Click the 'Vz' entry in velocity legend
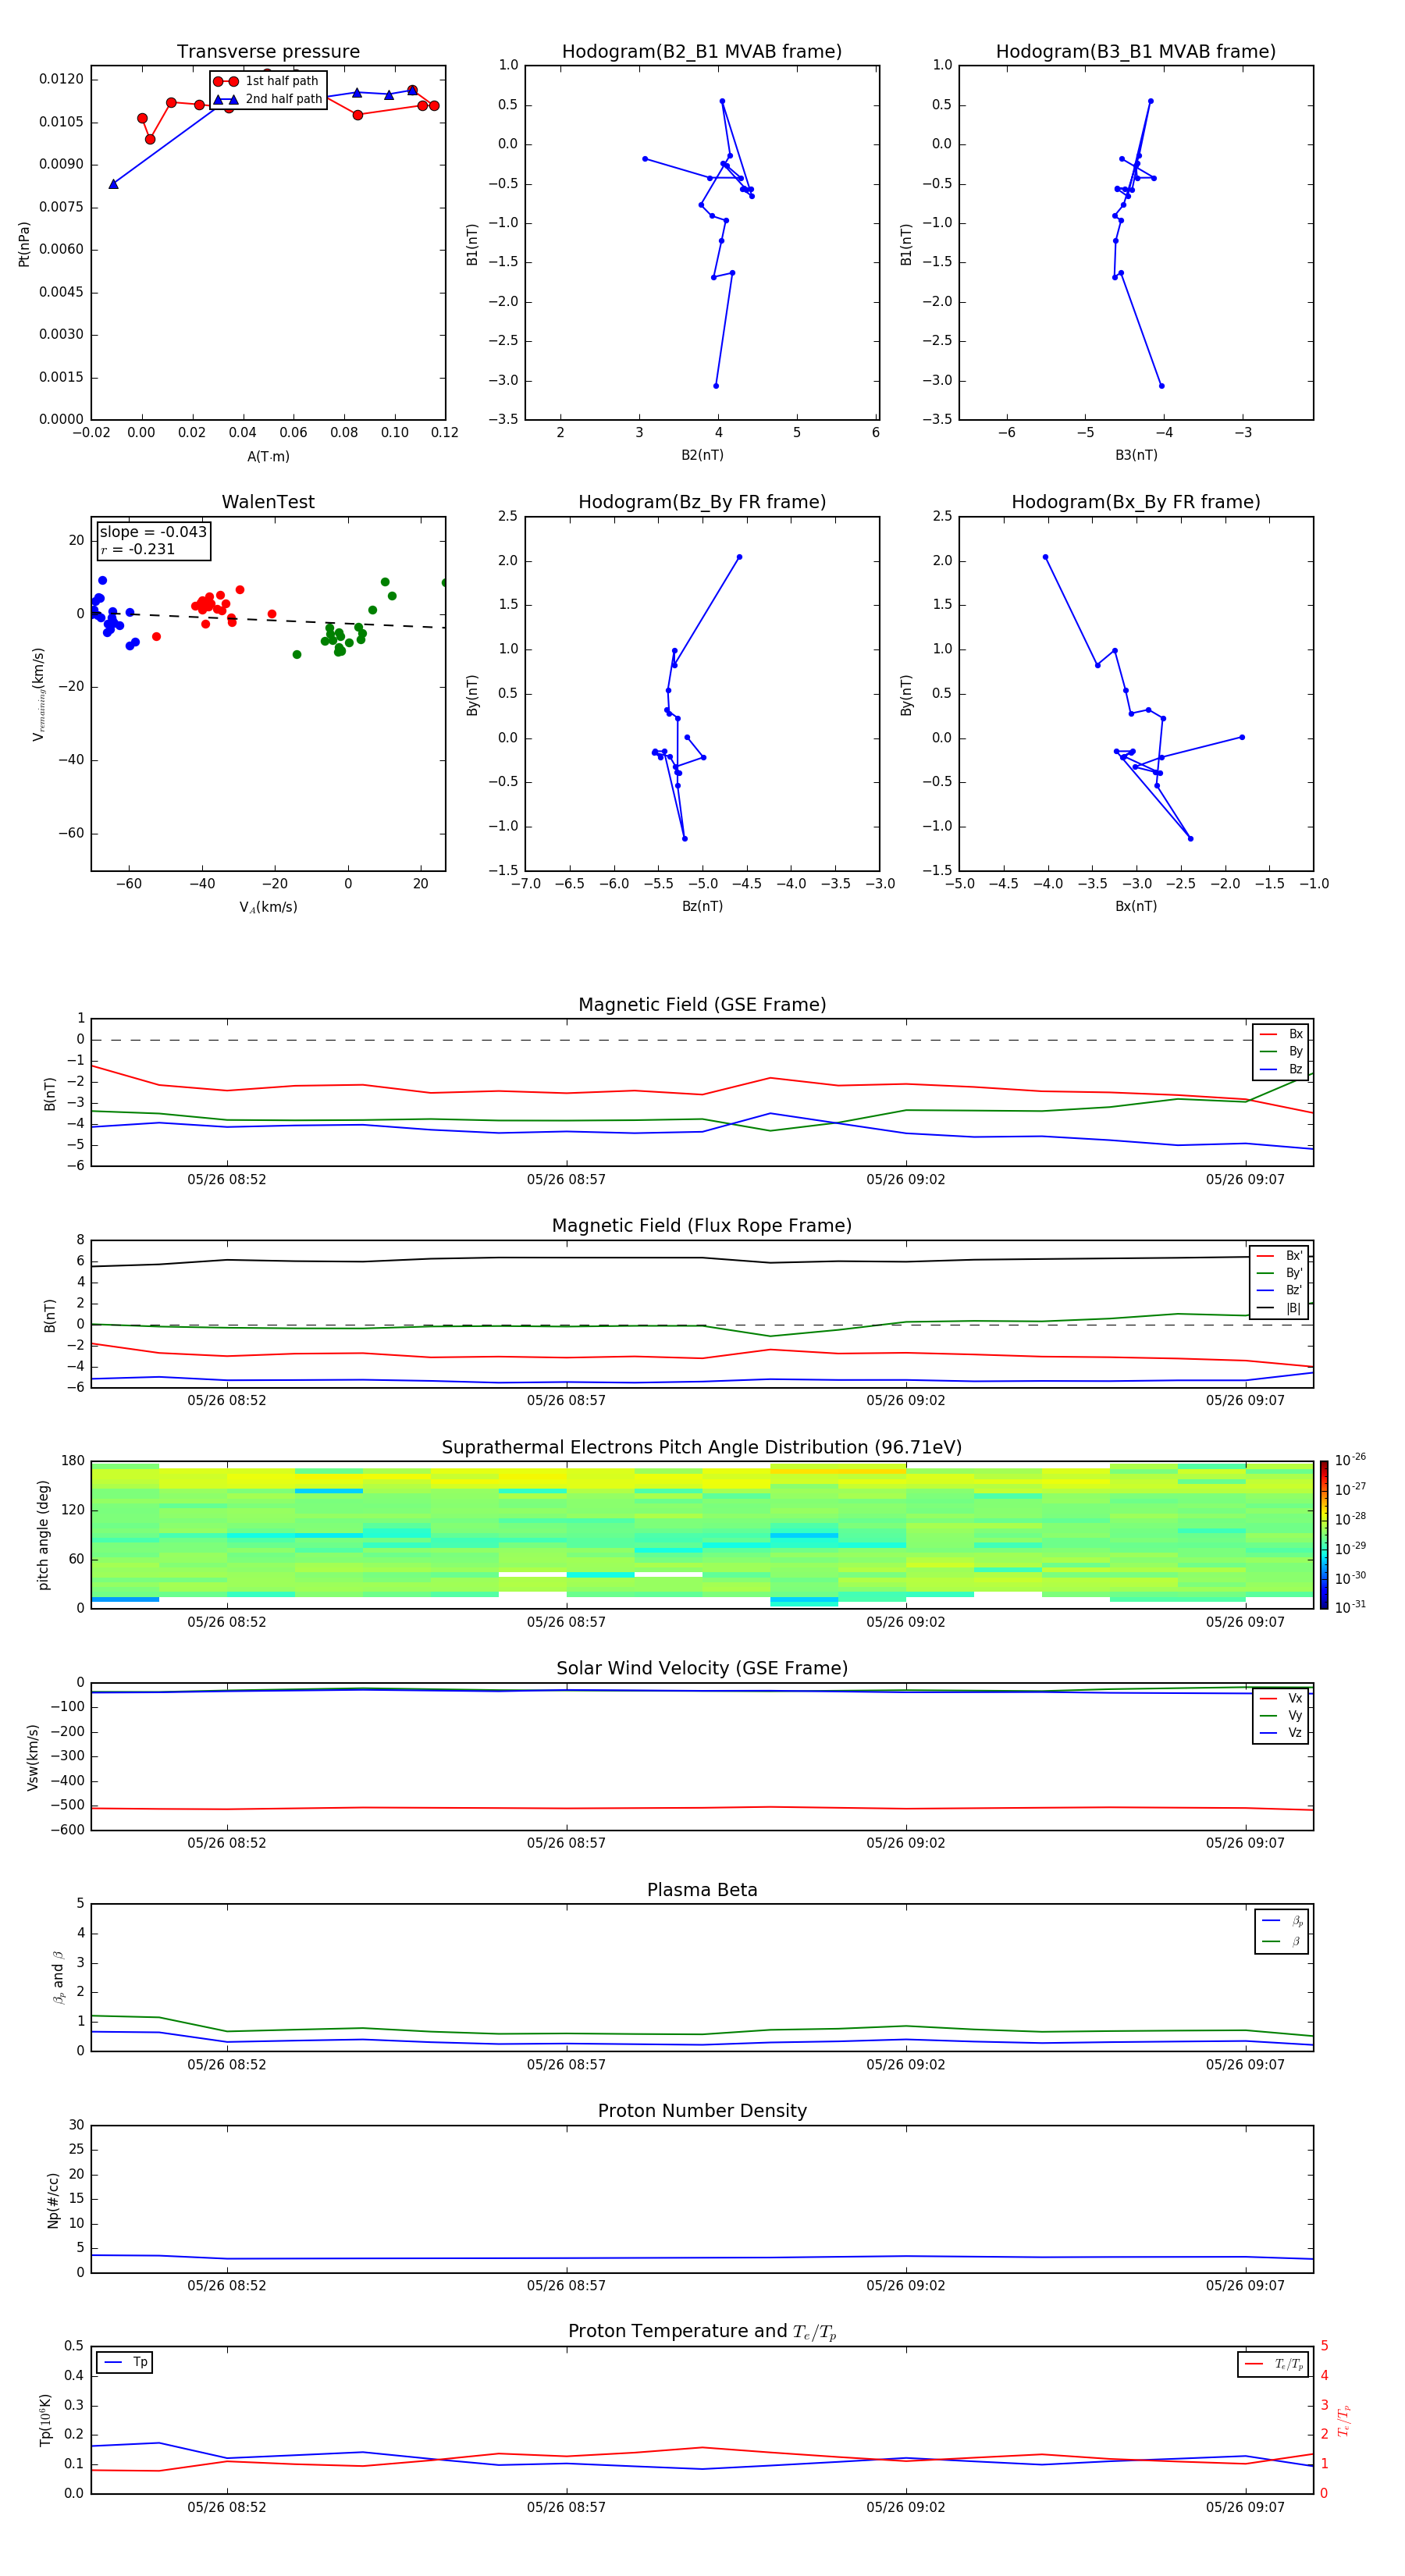Viewport: 1405px width, 2576px height. pos(1281,1733)
